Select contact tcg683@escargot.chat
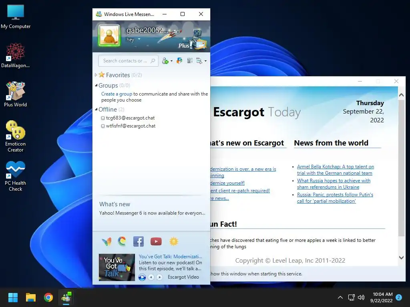The height and width of the screenshot is (307, 410). point(130,118)
